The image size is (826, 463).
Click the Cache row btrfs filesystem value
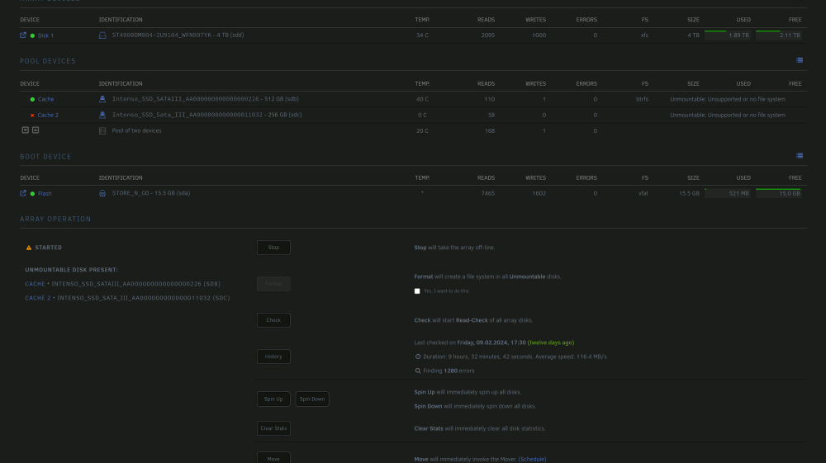[642, 99]
